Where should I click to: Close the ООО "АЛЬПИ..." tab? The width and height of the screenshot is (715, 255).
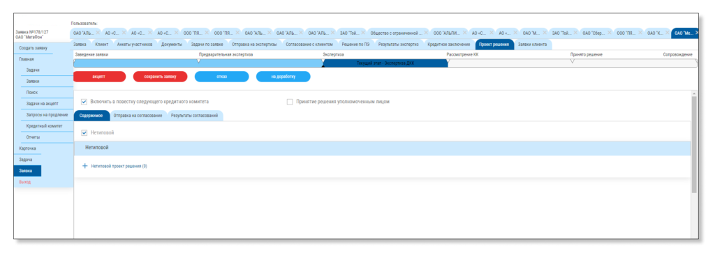[464, 33]
